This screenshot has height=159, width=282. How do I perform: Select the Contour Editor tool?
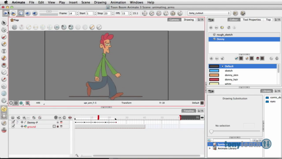pyautogui.click(x=4, y=30)
